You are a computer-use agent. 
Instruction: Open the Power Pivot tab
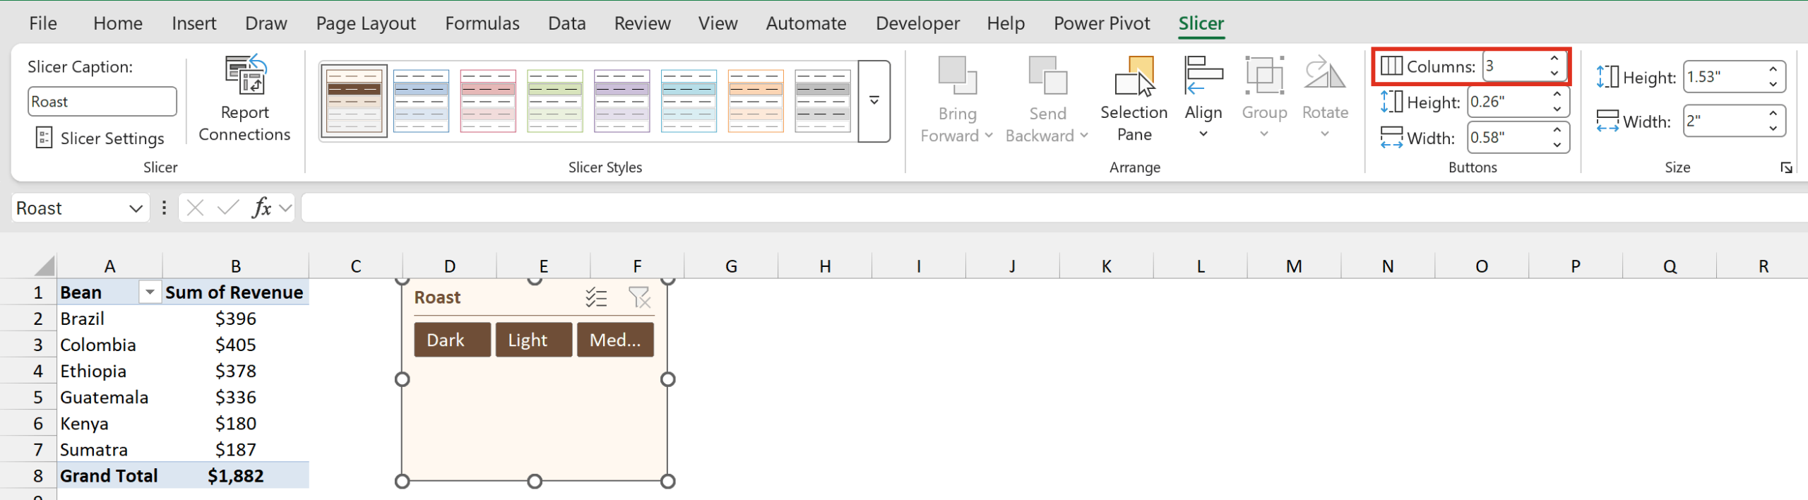[x=1102, y=23]
